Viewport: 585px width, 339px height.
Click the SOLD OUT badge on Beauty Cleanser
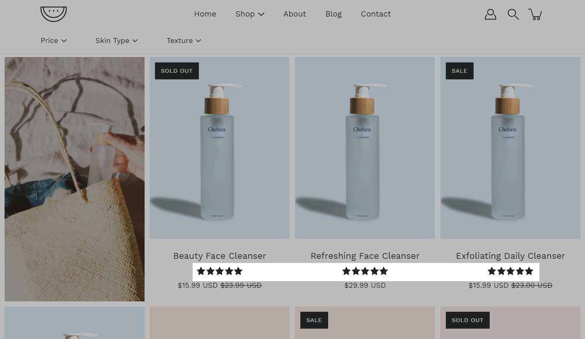(x=177, y=71)
